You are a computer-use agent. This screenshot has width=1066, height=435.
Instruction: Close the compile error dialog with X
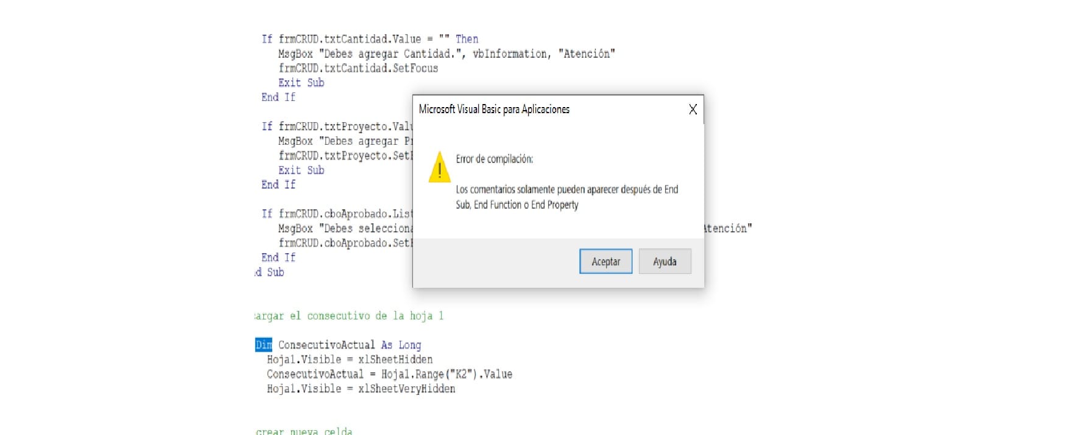(x=693, y=110)
